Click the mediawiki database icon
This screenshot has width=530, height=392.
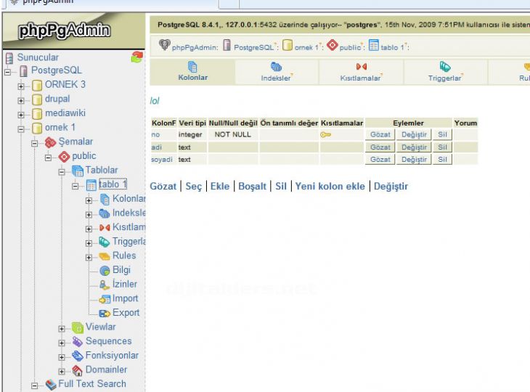[37, 113]
